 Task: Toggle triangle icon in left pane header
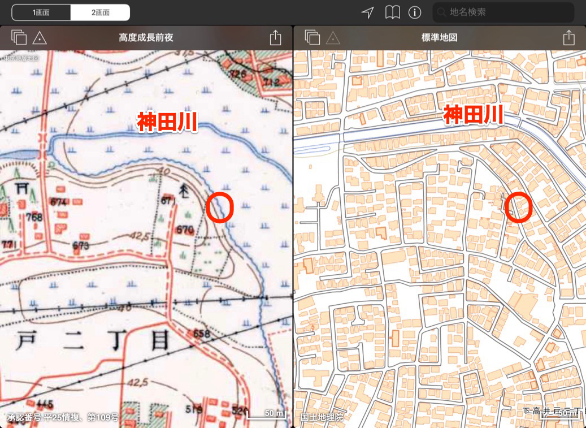coord(39,38)
